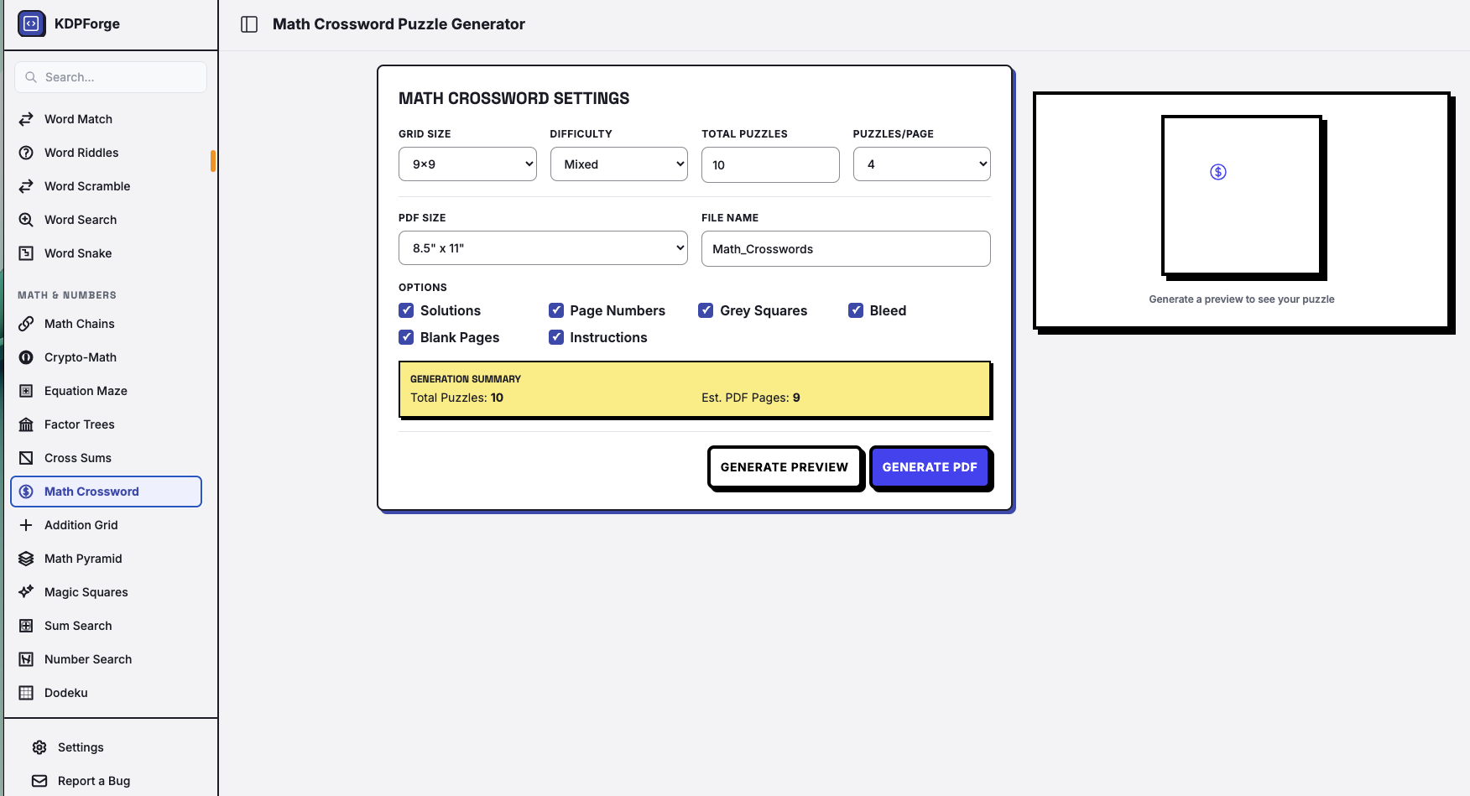Viewport: 1470px width, 796px height.
Task: Open the Puzzles/Page dropdown
Action: (922, 164)
